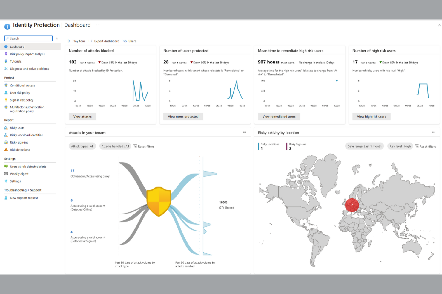This screenshot has width=442, height=294.
Task: Click the sidebar Search field
Action: click(28, 38)
